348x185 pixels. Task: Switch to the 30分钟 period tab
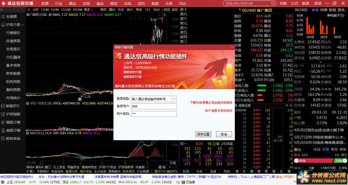click(77, 10)
